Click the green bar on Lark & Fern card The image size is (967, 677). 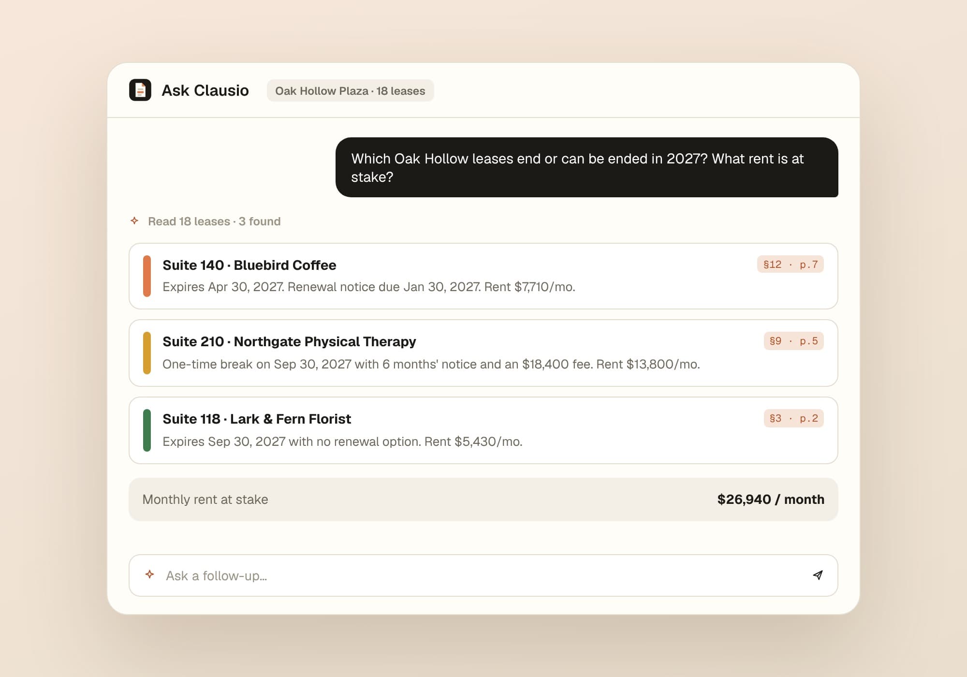(x=147, y=430)
